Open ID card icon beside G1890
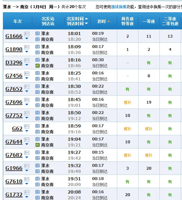This screenshot has height=200, width=182. [27, 47]
